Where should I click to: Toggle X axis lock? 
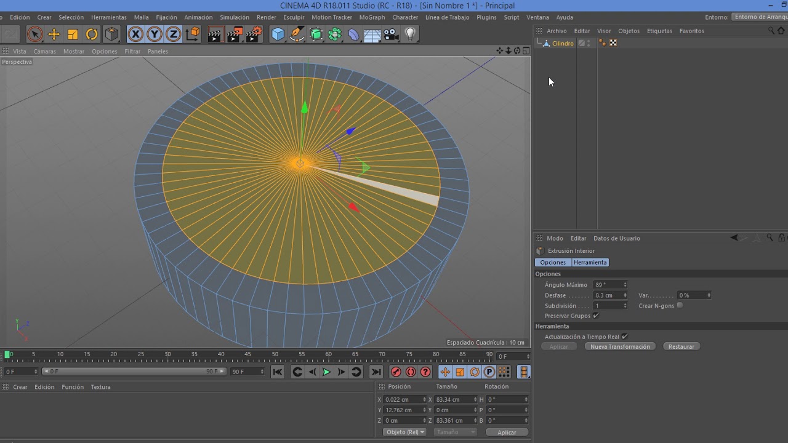point(135,34)
